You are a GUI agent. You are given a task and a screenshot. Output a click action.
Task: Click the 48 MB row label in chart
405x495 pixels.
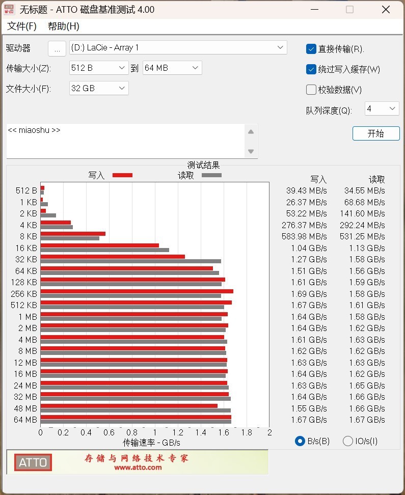(x=25, y=408)
